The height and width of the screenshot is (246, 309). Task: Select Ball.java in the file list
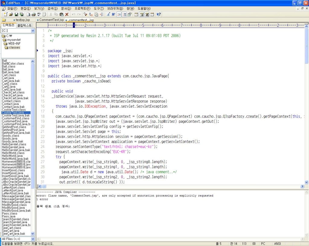click(x=8, y=69)
